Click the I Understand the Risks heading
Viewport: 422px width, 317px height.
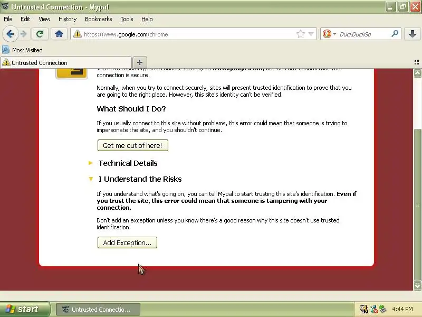click(140, 179)
